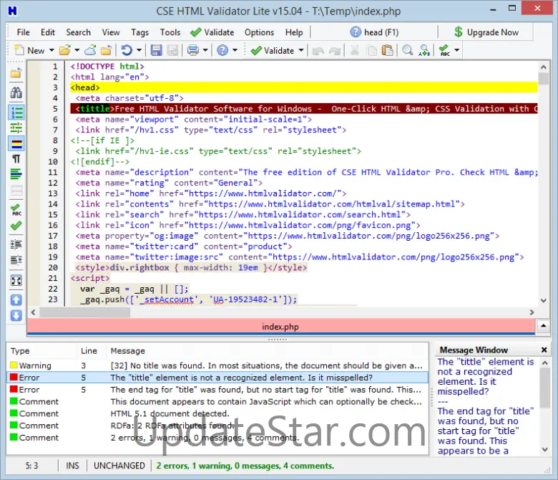
Task: Click the Find magnifying glass icon
Action: click(408, 51)
